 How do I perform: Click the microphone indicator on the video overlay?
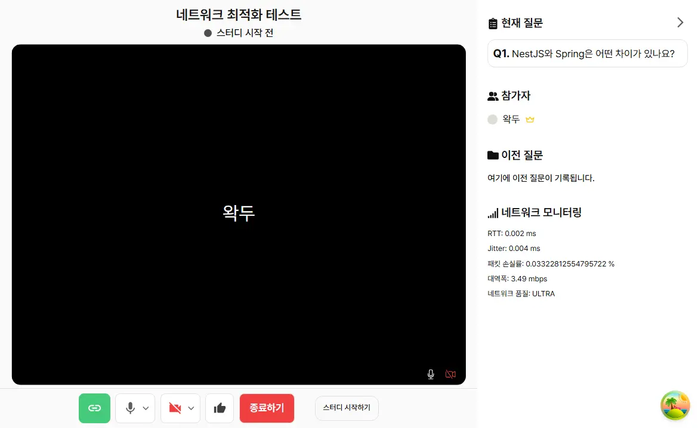point(430,374)
